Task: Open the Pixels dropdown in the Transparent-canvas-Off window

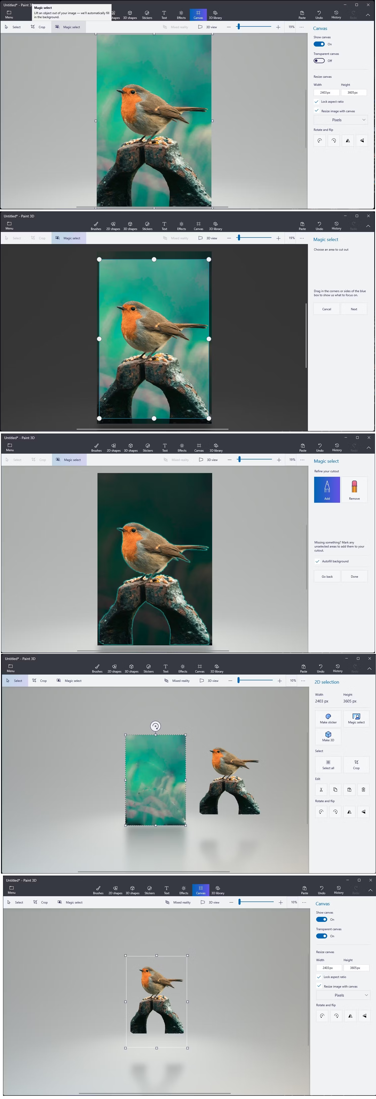Action: [341, 120]
